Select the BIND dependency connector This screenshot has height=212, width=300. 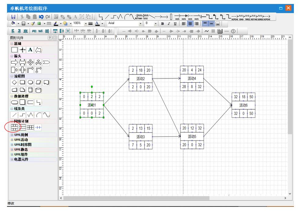tap(241, 17)
